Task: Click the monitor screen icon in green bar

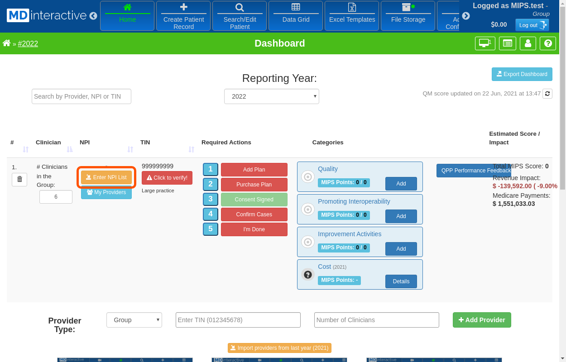Action: [484, 43]
